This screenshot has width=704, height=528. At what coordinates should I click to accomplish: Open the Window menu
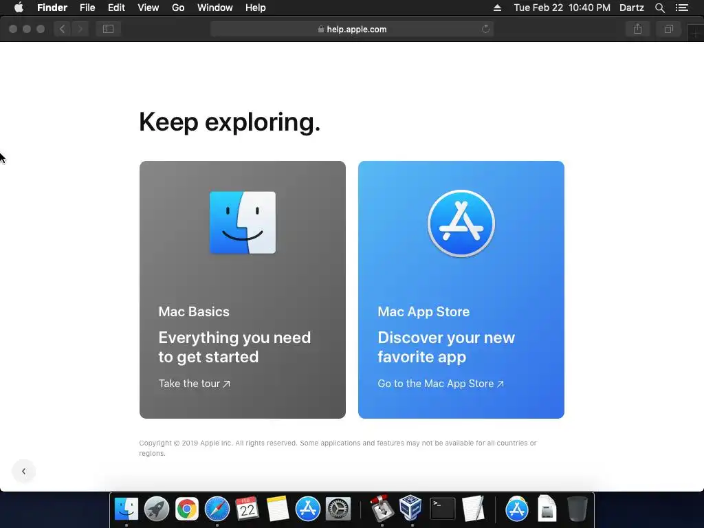click(x=215, y=8)
